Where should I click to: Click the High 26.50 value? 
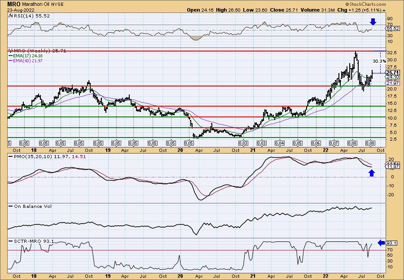[x=228, y=10]
